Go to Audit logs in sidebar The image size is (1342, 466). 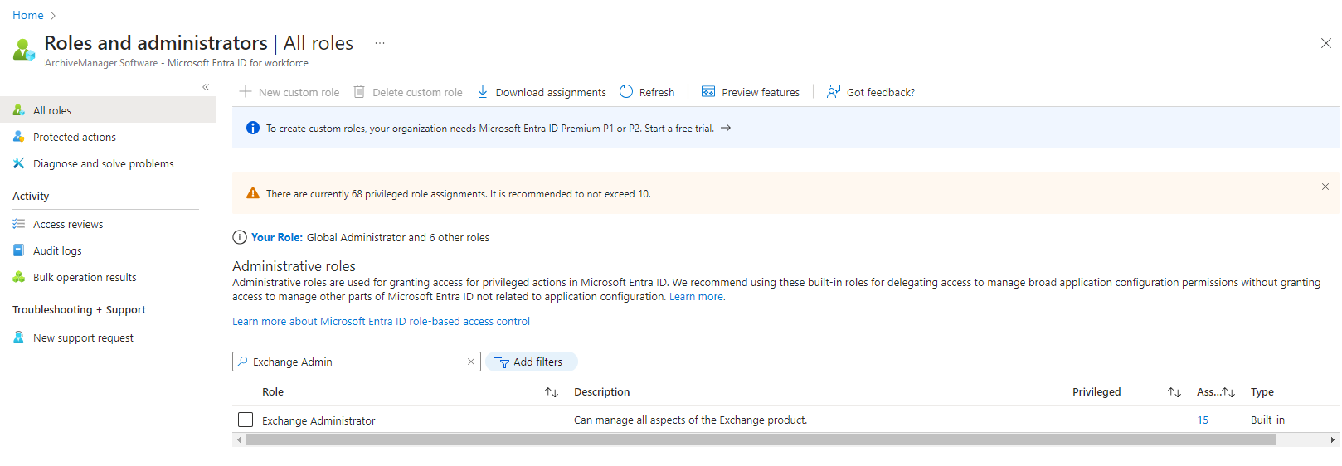57,250
